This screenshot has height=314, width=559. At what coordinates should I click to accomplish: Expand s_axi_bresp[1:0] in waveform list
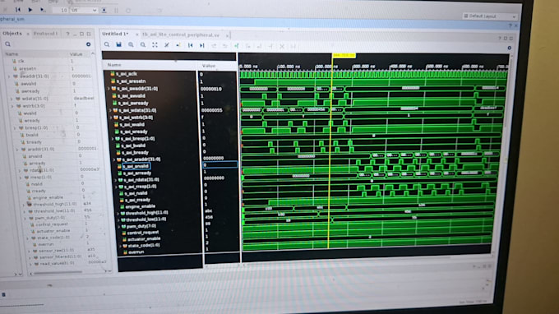point(113,138)
